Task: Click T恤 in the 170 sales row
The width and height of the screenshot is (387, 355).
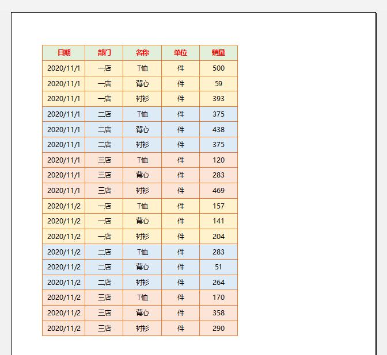Action: tap(142, 298)
